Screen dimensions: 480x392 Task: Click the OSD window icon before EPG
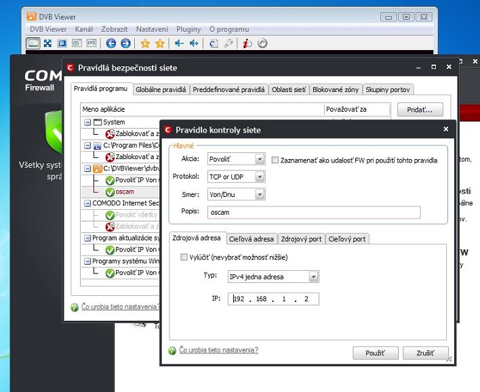[x=77, y=43]
